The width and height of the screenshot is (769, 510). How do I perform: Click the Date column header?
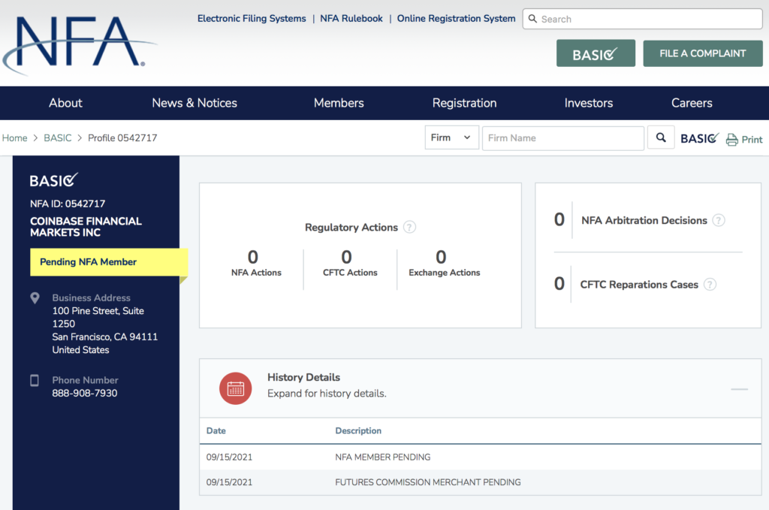[216, 430]
